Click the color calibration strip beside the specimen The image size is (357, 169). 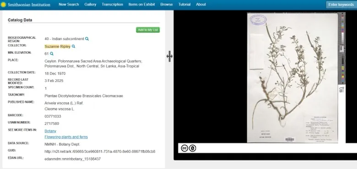(342, 49)
